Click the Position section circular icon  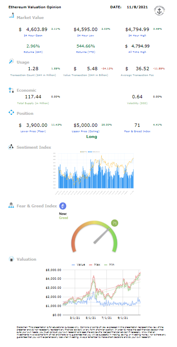pos(11,112)
